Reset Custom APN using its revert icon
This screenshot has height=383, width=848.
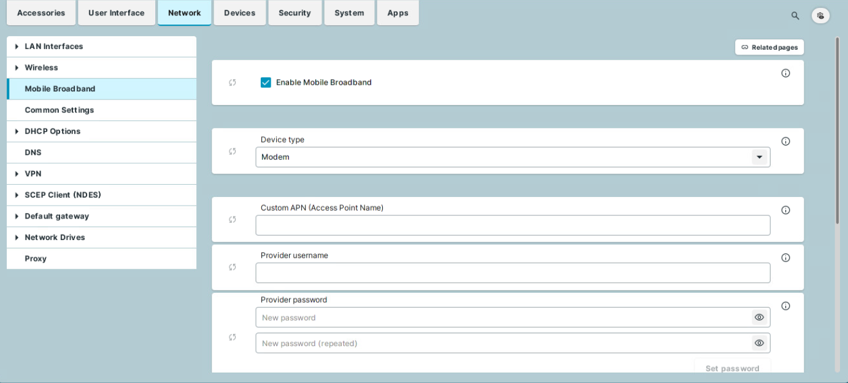233,220
